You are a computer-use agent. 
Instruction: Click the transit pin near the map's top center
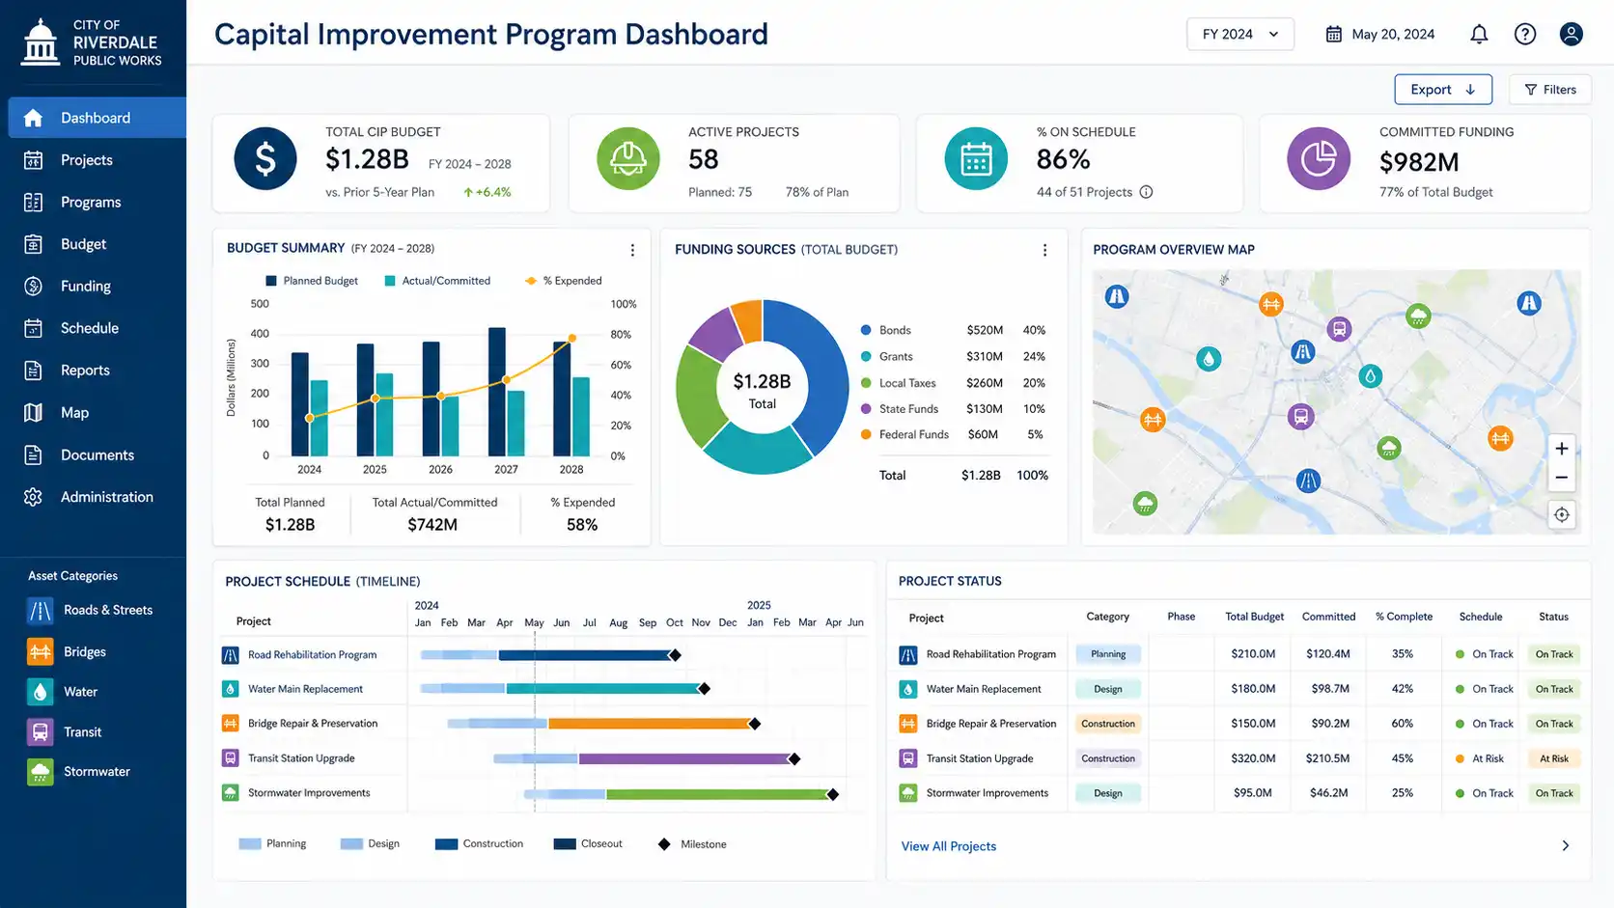point(1339,329)
